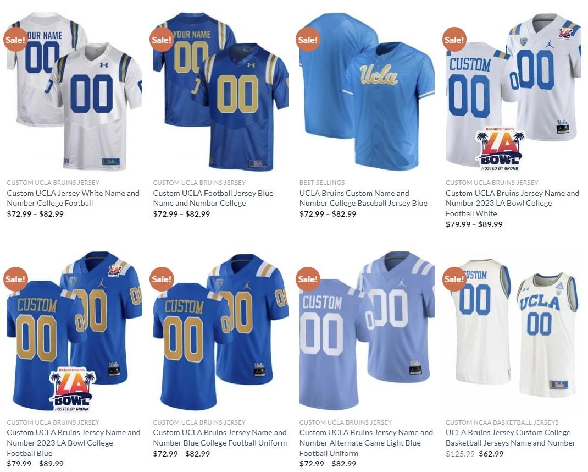Viewport: 588px width, 472px height.
Task: Select Custom NCAA Basketball Jerseys category link
Action: pyautogui.click(x=502, y=422)
